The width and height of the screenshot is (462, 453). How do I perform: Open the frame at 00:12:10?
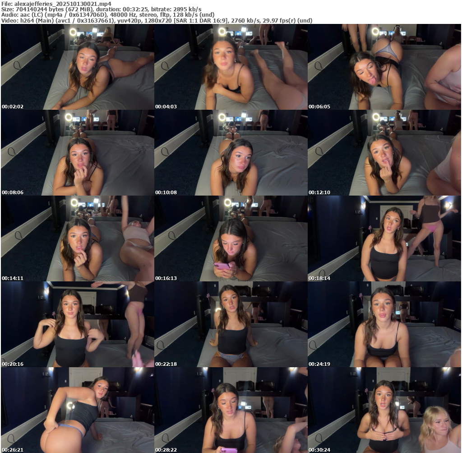coord(384,153)
